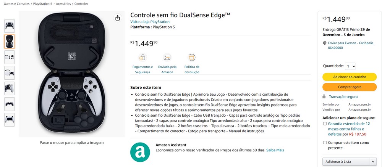Open PlayStation 5 breadcrumb category
This screenshot has height=167, width=382.
click(43, 4)
